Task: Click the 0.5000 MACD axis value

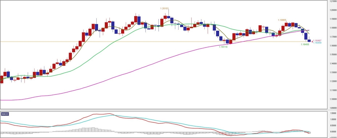Action: click(333, 125)
